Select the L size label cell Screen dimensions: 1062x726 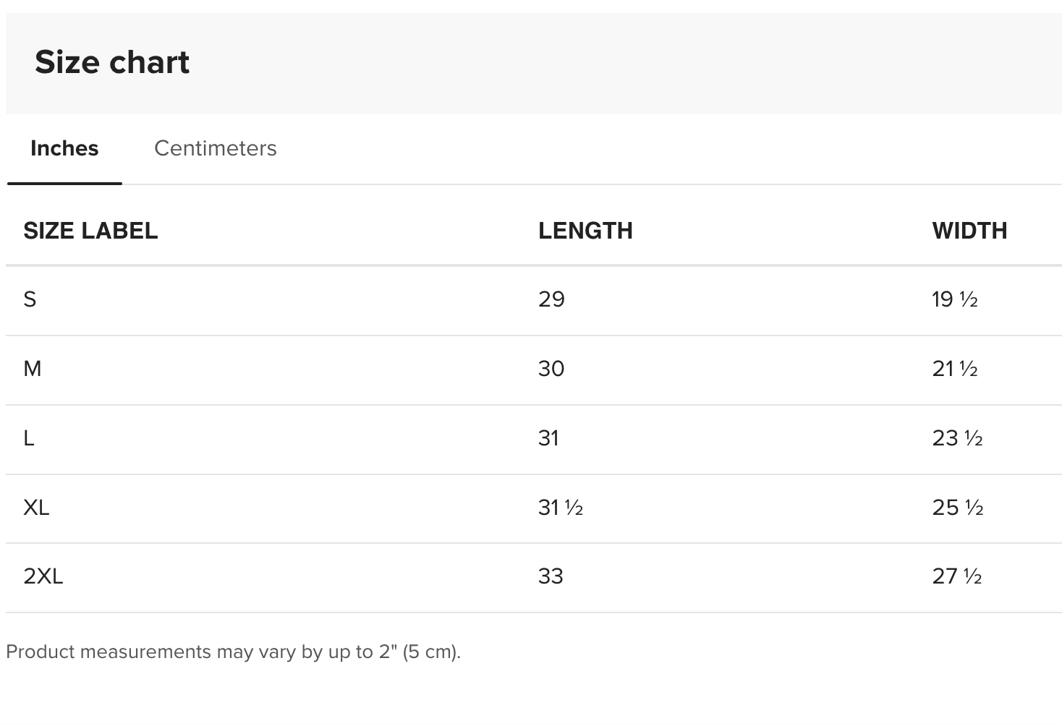coord(29,438)
